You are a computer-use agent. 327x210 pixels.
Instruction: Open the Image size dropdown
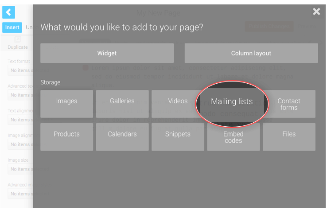20,169
